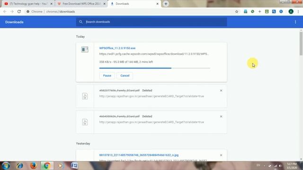
Task: Open the media player taskbar icon
Action: [60, 166]
